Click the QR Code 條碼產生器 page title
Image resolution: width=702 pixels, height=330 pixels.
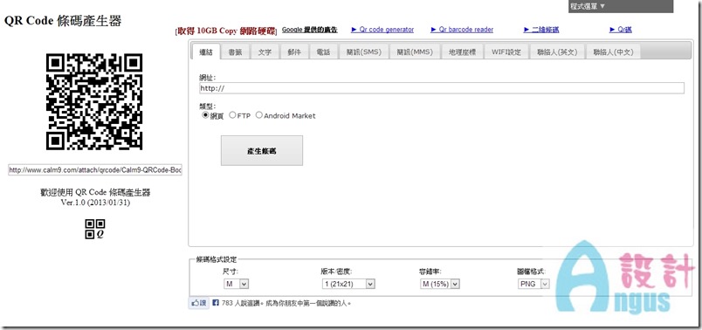63,21
